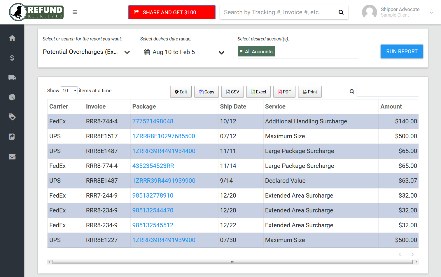441x277 pixels.
Task: Go to the previous table page arrow
Action: 400,254
